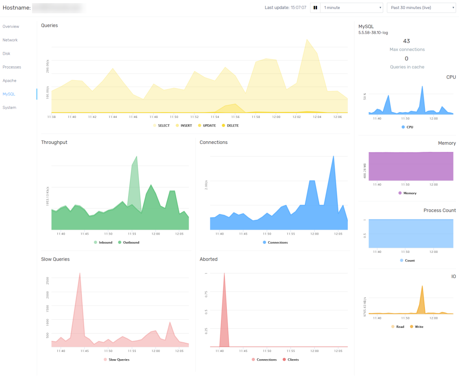Toggle Clients series in Aborted legend

click(290, 360)
